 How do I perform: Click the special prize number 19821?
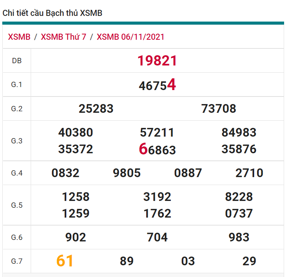[x=157, y=61]
